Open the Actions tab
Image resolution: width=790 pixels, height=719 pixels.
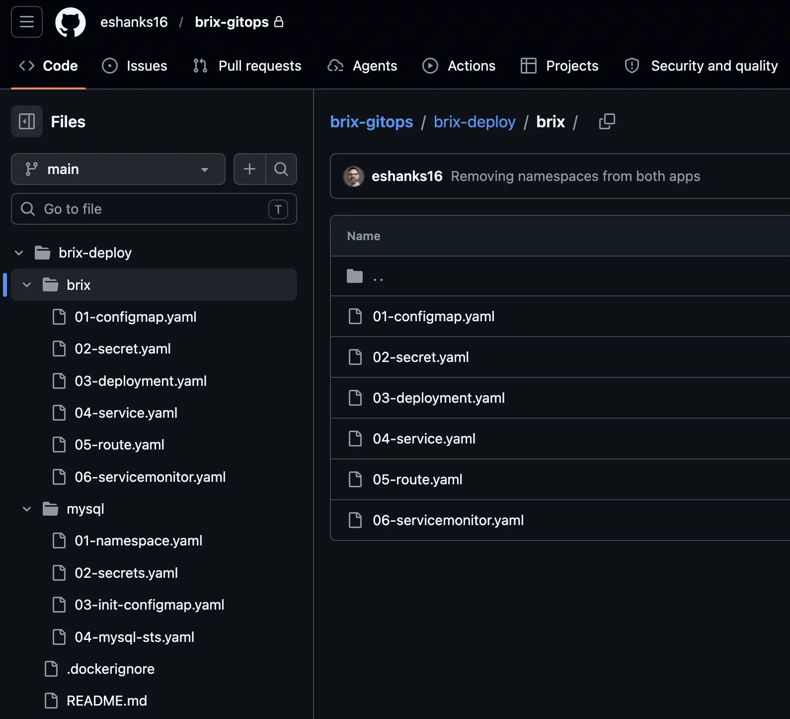(459, 66)
